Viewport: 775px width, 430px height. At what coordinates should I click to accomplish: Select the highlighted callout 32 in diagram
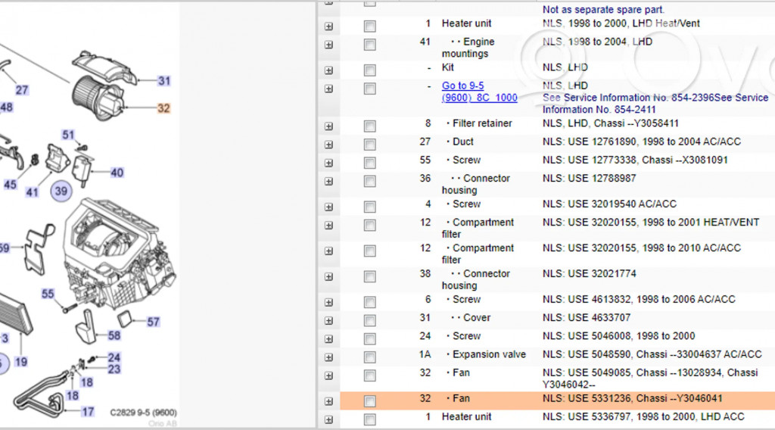(x=163, y=108)
